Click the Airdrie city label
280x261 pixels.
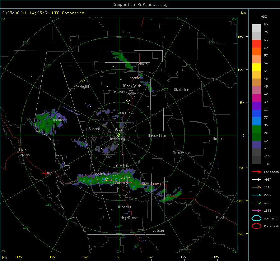click(123, 166)
